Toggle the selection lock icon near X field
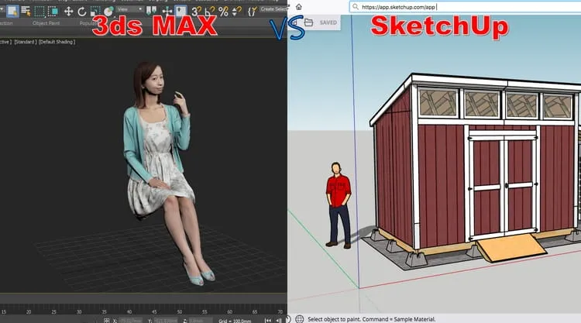Image resolution: width=581 pixels, height=323 pixels. [x=107, y=321]
